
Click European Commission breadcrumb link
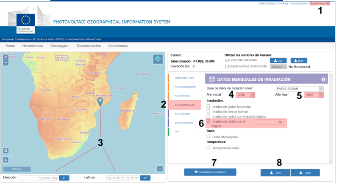[16, 39]
